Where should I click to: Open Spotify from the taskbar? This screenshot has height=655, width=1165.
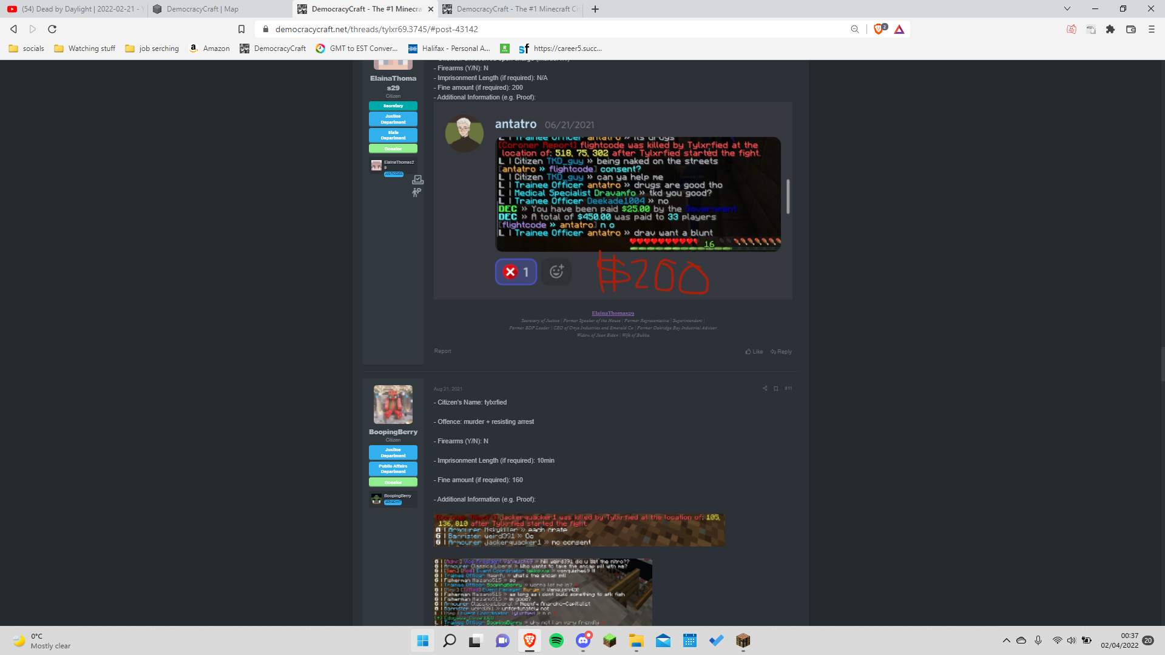click(x=556, y=640)
